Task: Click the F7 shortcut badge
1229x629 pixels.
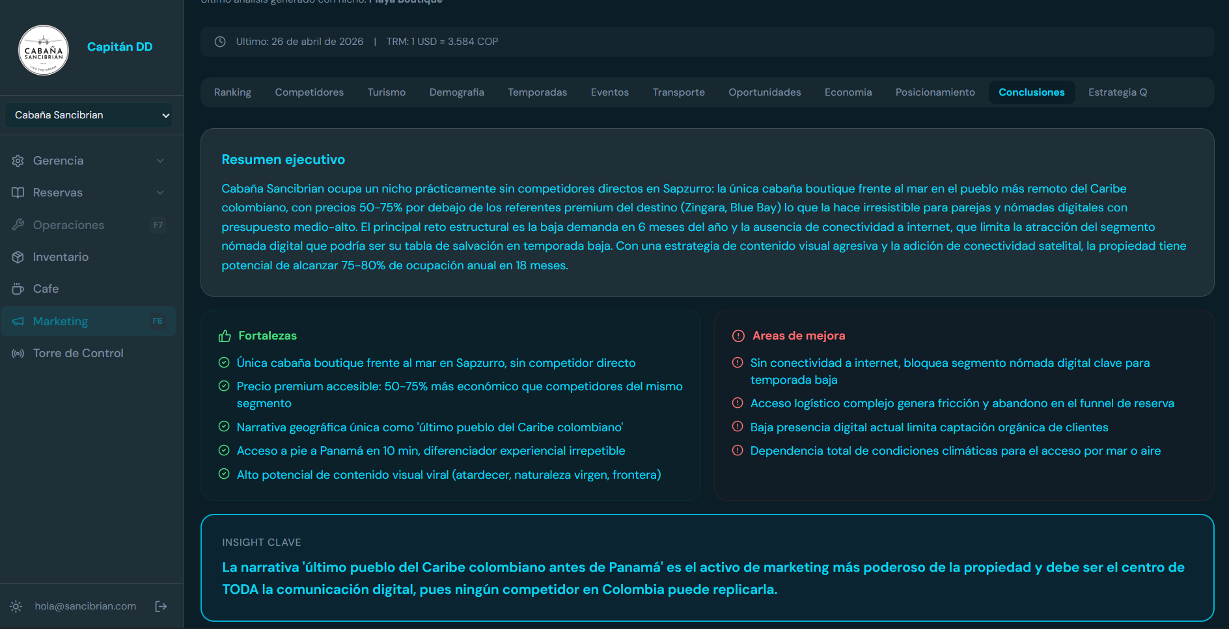Action: point(158,225)
